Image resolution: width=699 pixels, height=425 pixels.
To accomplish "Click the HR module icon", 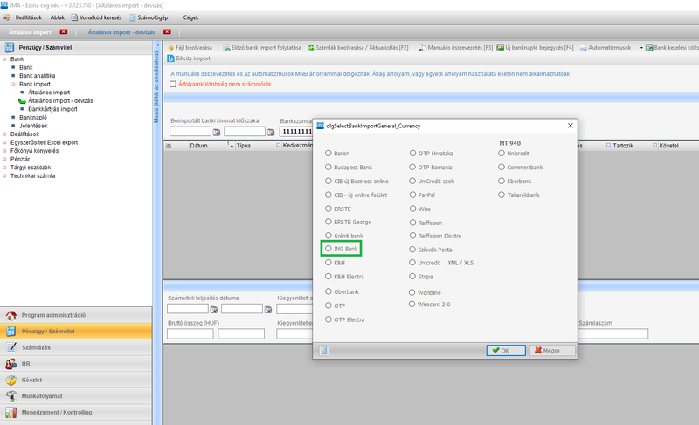I will 10,364.
